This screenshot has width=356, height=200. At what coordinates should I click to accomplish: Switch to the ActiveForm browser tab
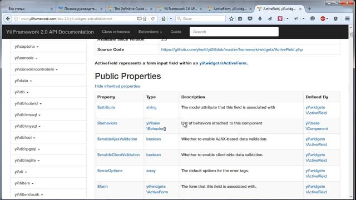coord(230,9)
